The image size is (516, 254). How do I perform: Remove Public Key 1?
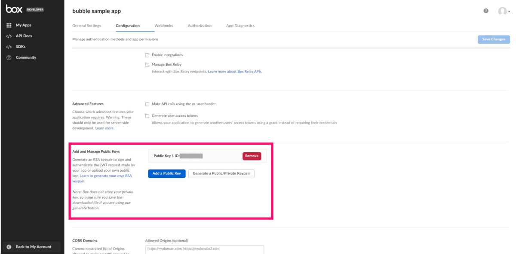click(x=252, y=156)
